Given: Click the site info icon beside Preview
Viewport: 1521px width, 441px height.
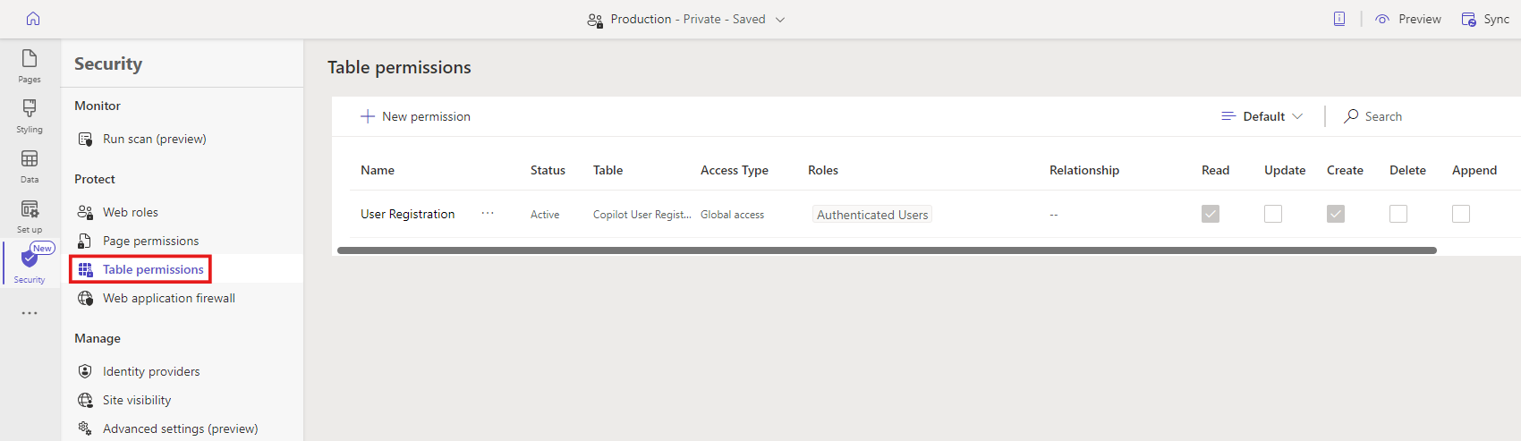Looking at the screenshot, I should coord(1339,19).
